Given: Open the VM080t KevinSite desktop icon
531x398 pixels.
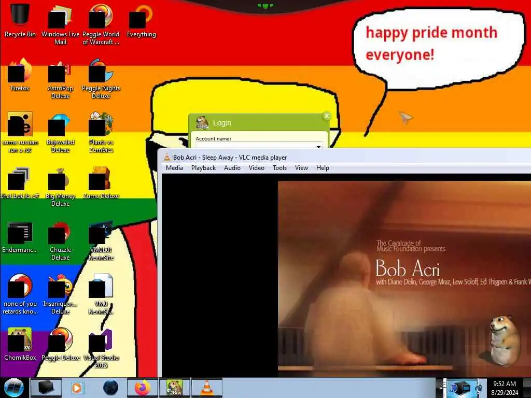Looking at the screenshot, I should coord(101,240).
